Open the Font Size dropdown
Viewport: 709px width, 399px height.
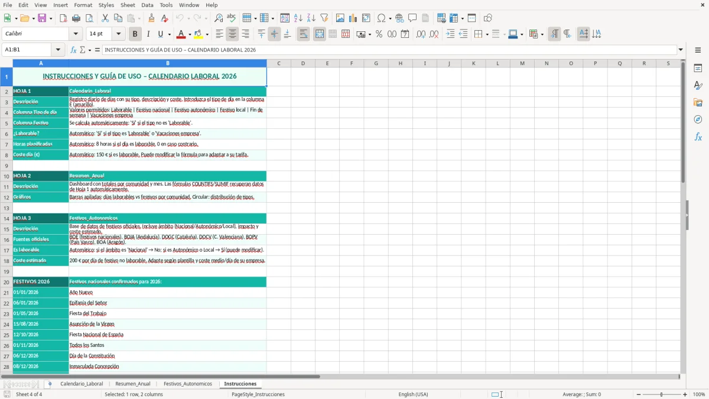tap(118, 34)
